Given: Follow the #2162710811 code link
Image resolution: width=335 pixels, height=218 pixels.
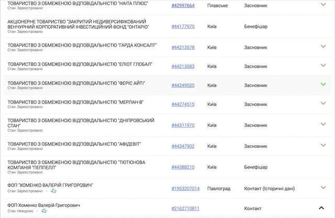Looking at the screenshot, I should [x=185, y=209].
